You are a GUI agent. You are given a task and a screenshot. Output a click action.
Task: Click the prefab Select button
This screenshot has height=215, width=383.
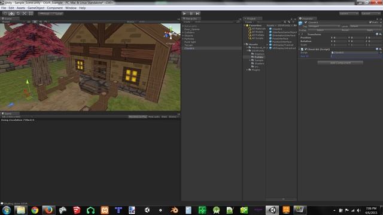[320, 30]
